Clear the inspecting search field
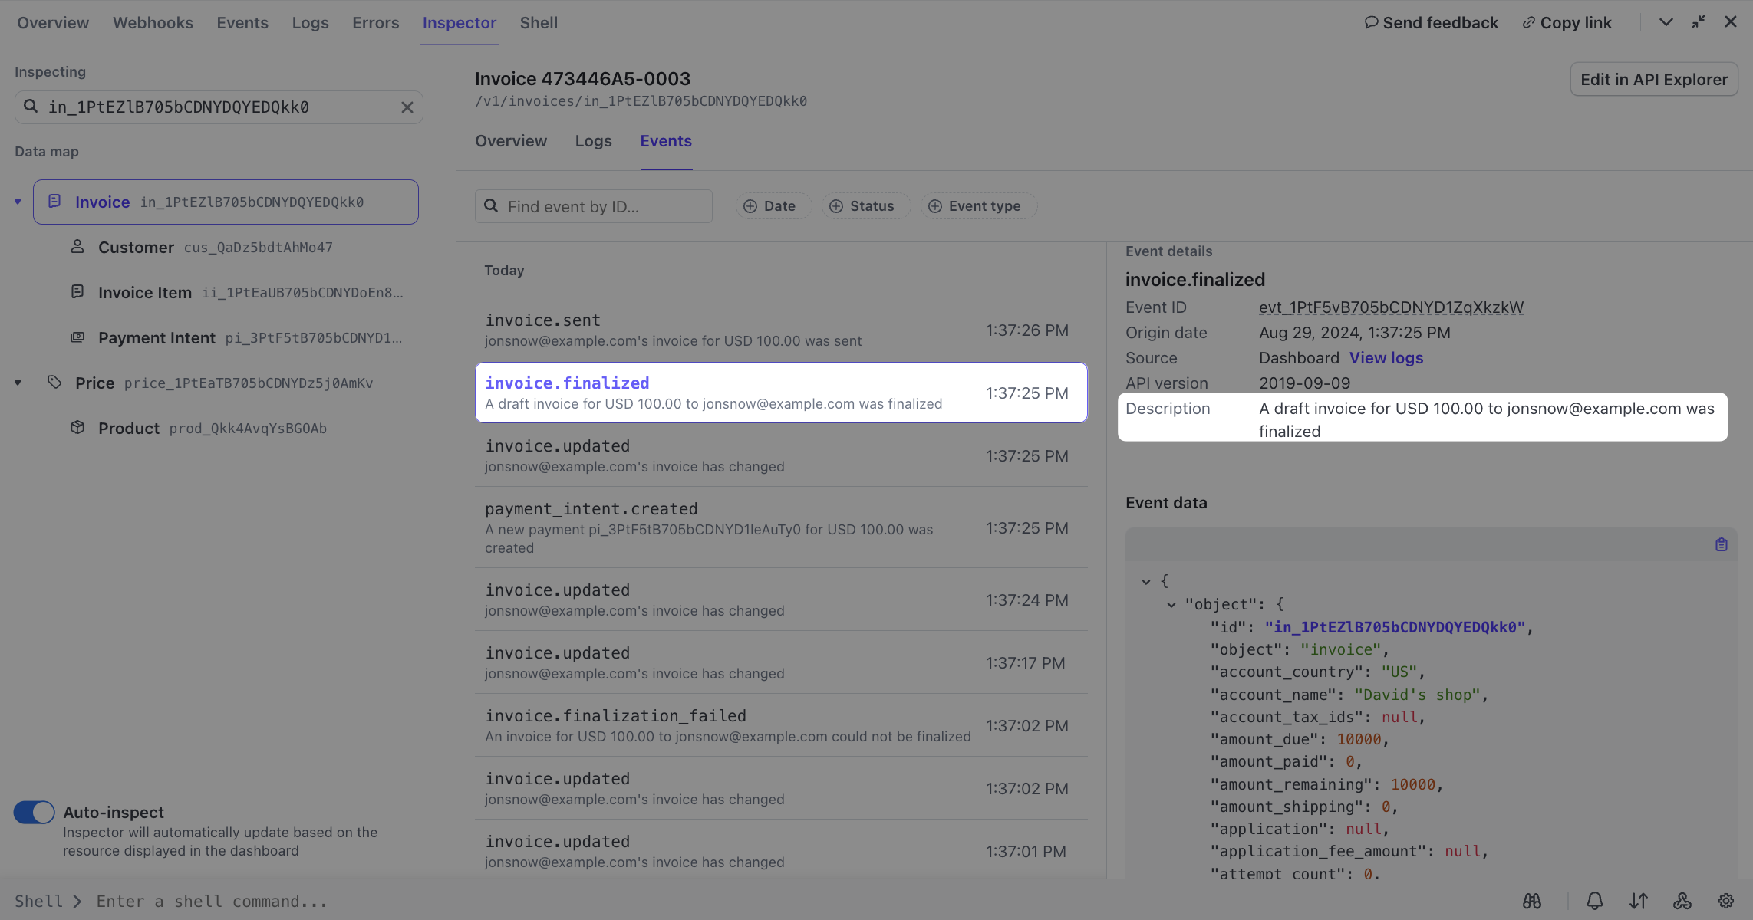1753x920 pixels. click(407, 107)
